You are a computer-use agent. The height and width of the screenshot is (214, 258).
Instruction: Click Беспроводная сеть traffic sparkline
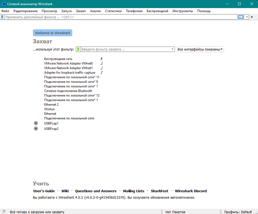102,58
